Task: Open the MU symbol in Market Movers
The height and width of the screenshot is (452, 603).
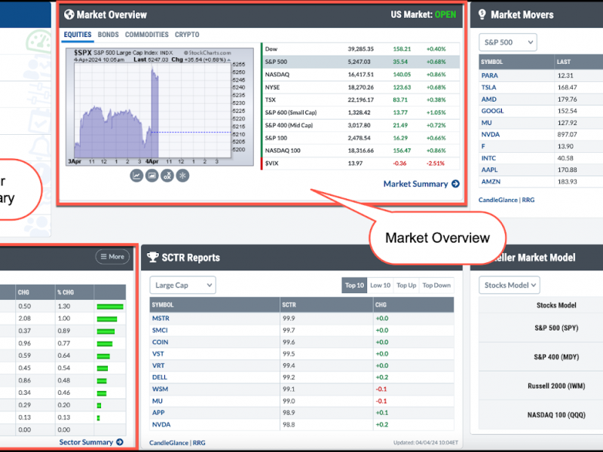Action: [x=486, y=123]
